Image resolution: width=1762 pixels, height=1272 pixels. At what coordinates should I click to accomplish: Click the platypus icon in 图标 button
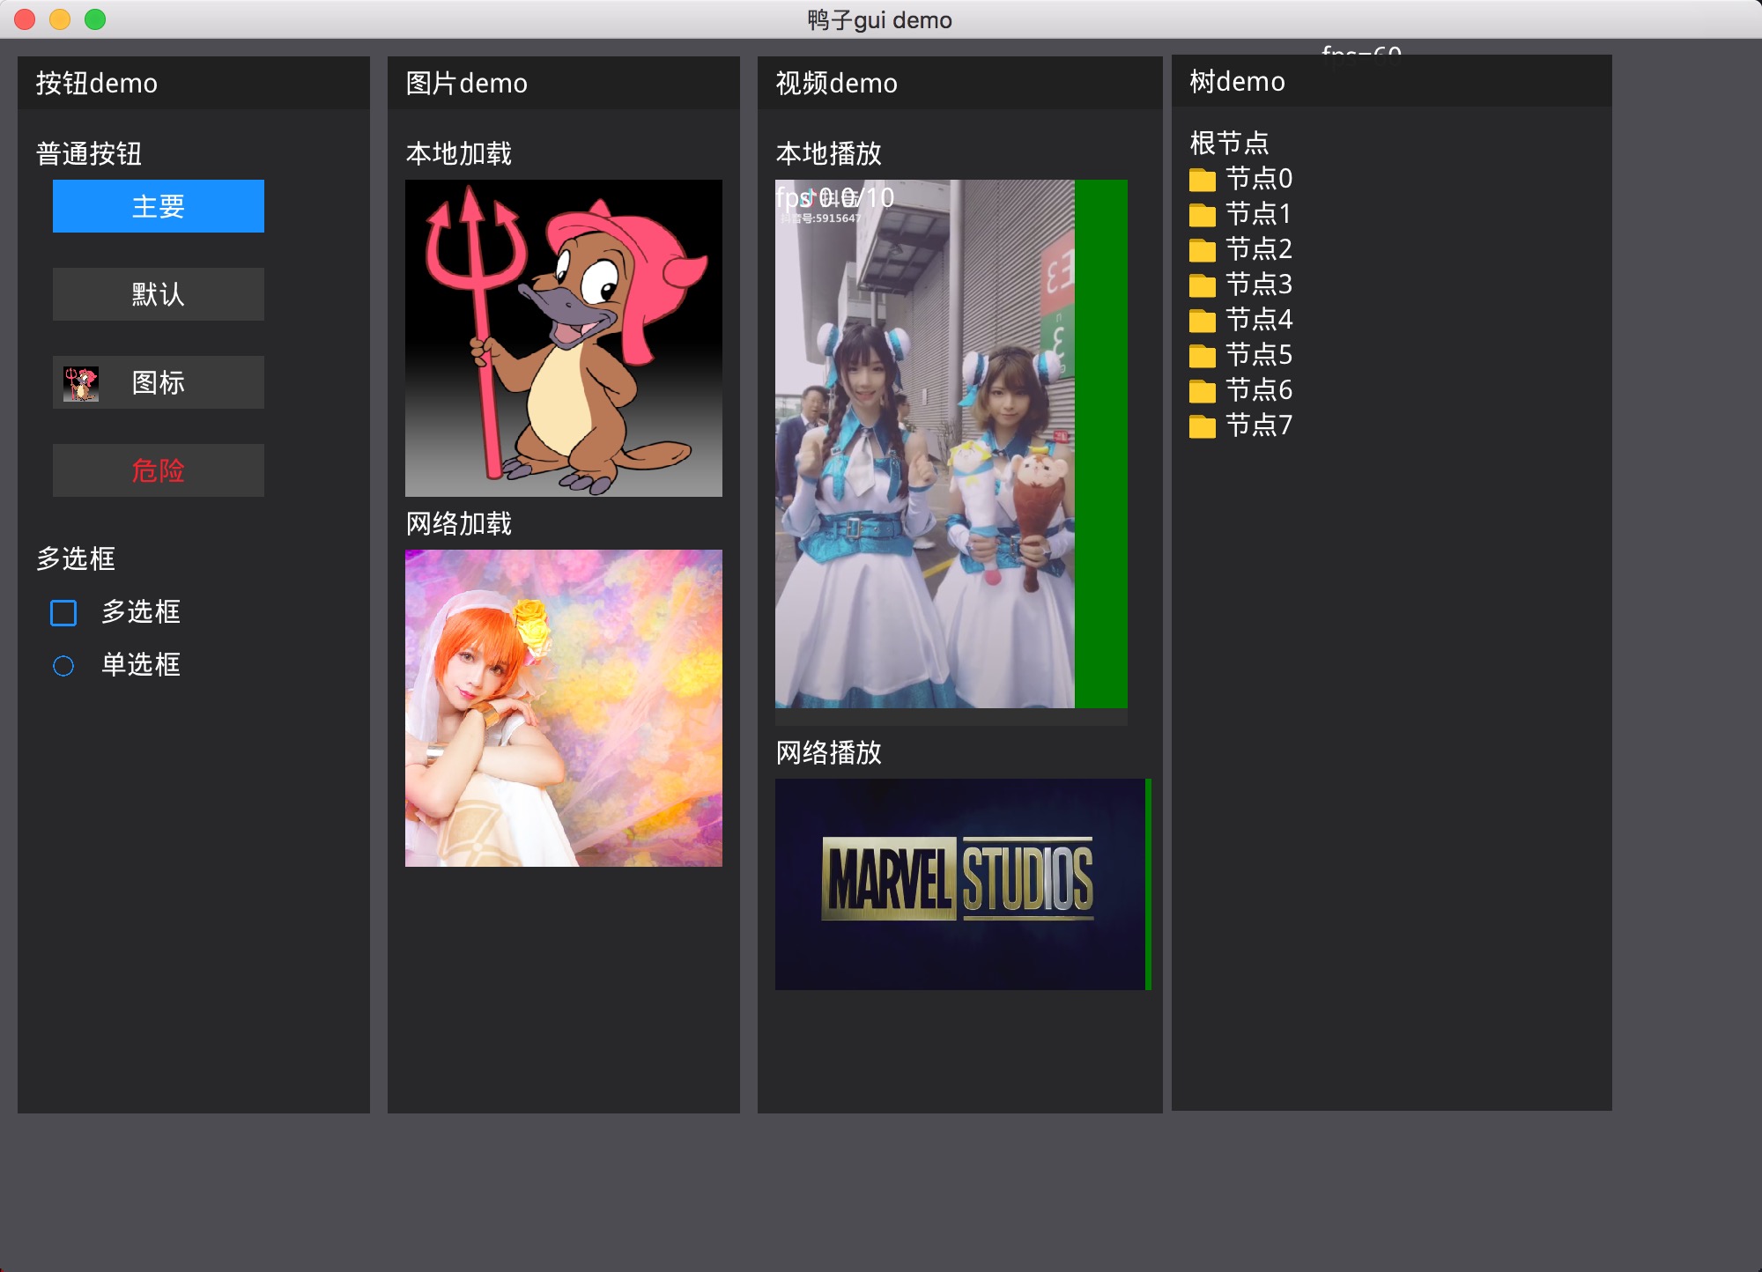[x=81, y=383]
